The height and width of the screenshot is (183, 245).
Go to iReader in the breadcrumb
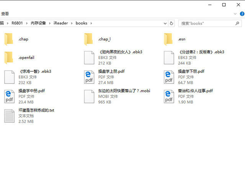[60, 23]
